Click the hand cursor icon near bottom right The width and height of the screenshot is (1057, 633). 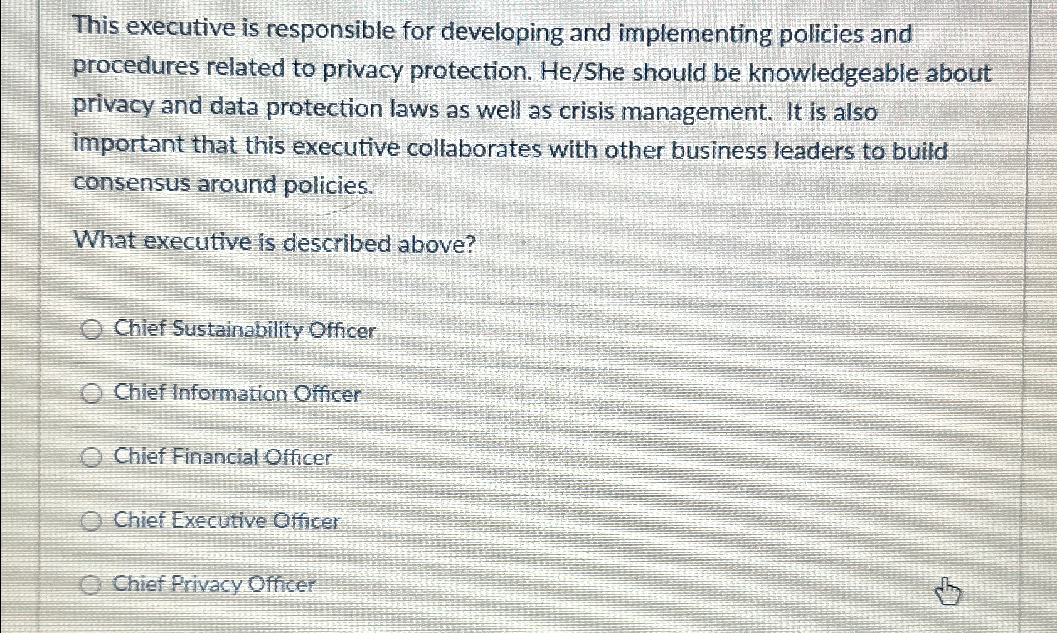click(948, 590)
